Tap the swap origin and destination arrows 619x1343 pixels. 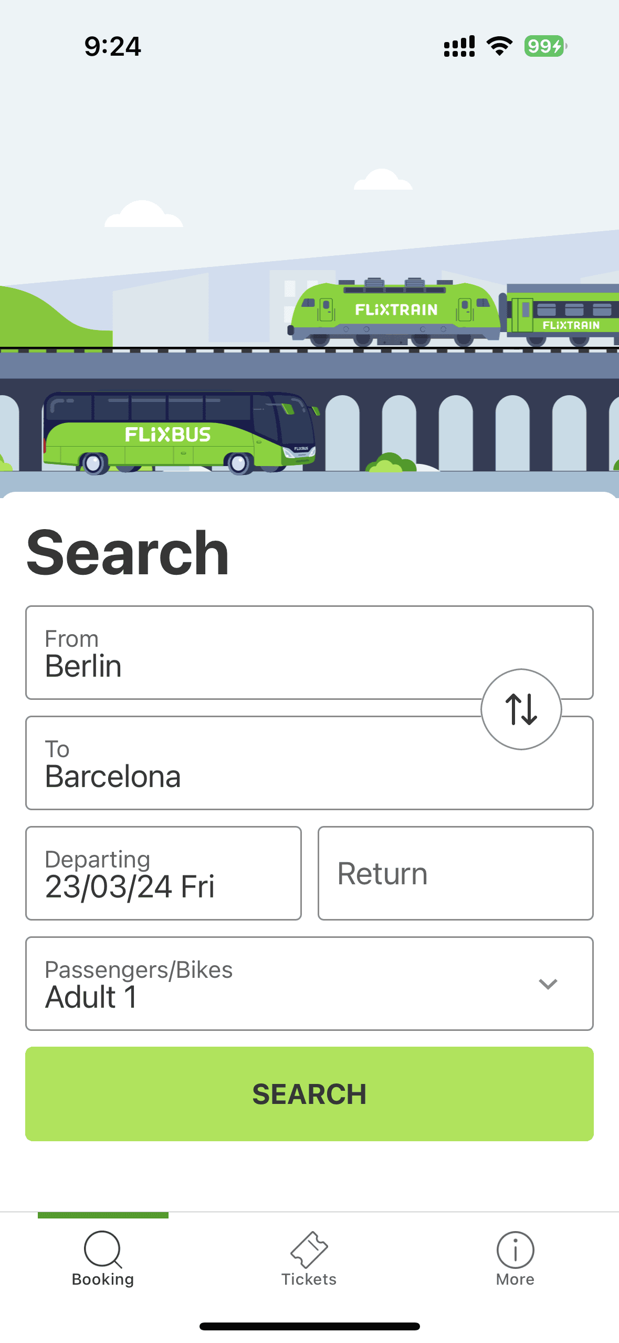point(521,709)
